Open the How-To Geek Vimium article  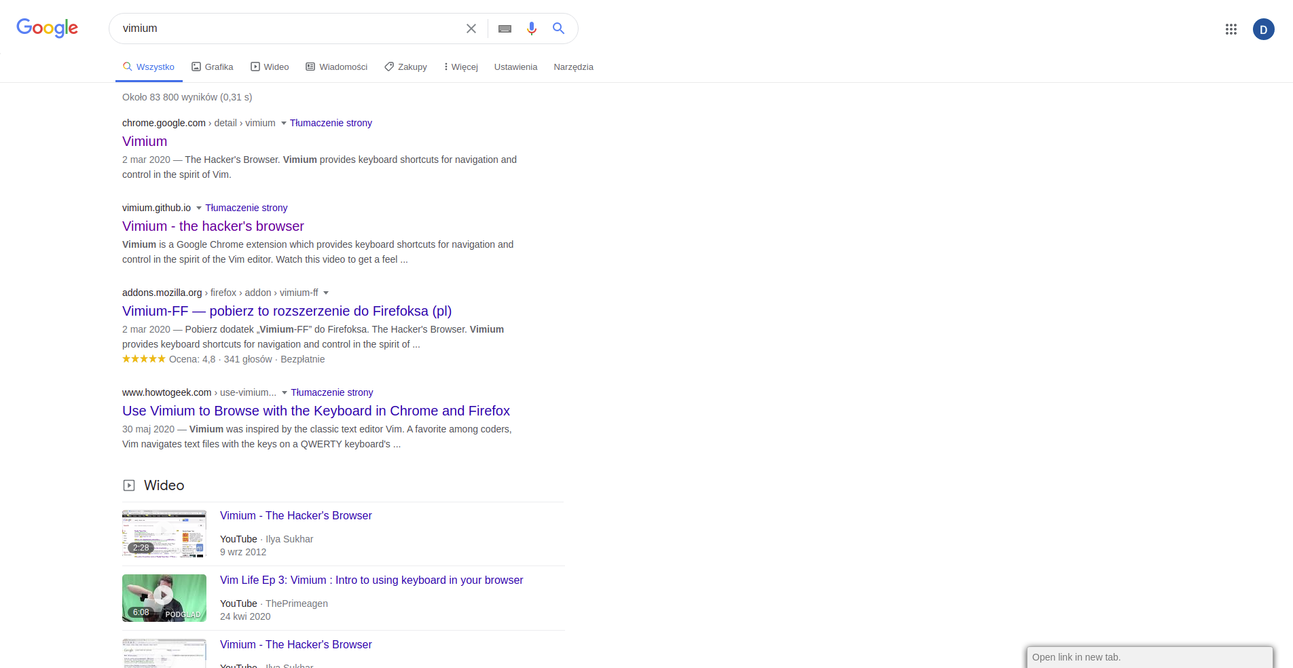(315, 411)
